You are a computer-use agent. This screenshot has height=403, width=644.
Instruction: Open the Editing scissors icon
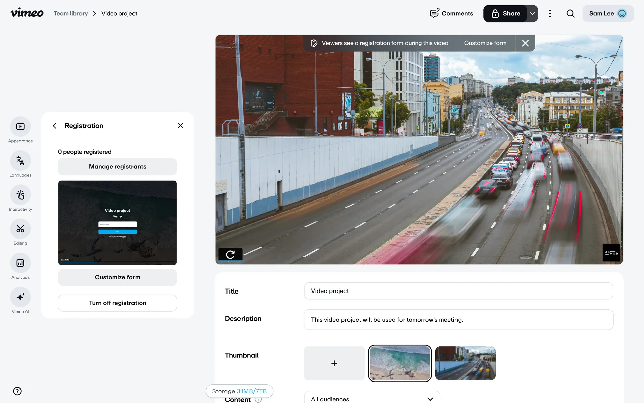(x=20, y=229)
